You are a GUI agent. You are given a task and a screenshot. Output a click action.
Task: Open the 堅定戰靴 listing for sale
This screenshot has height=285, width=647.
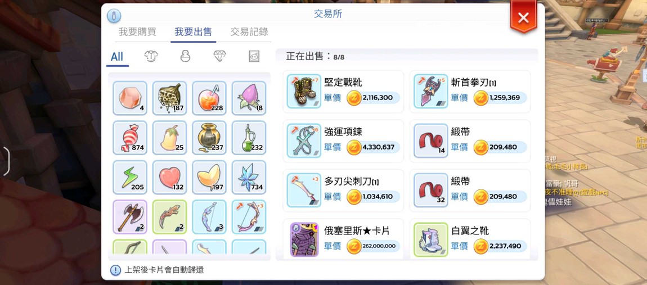pos(343,92)
